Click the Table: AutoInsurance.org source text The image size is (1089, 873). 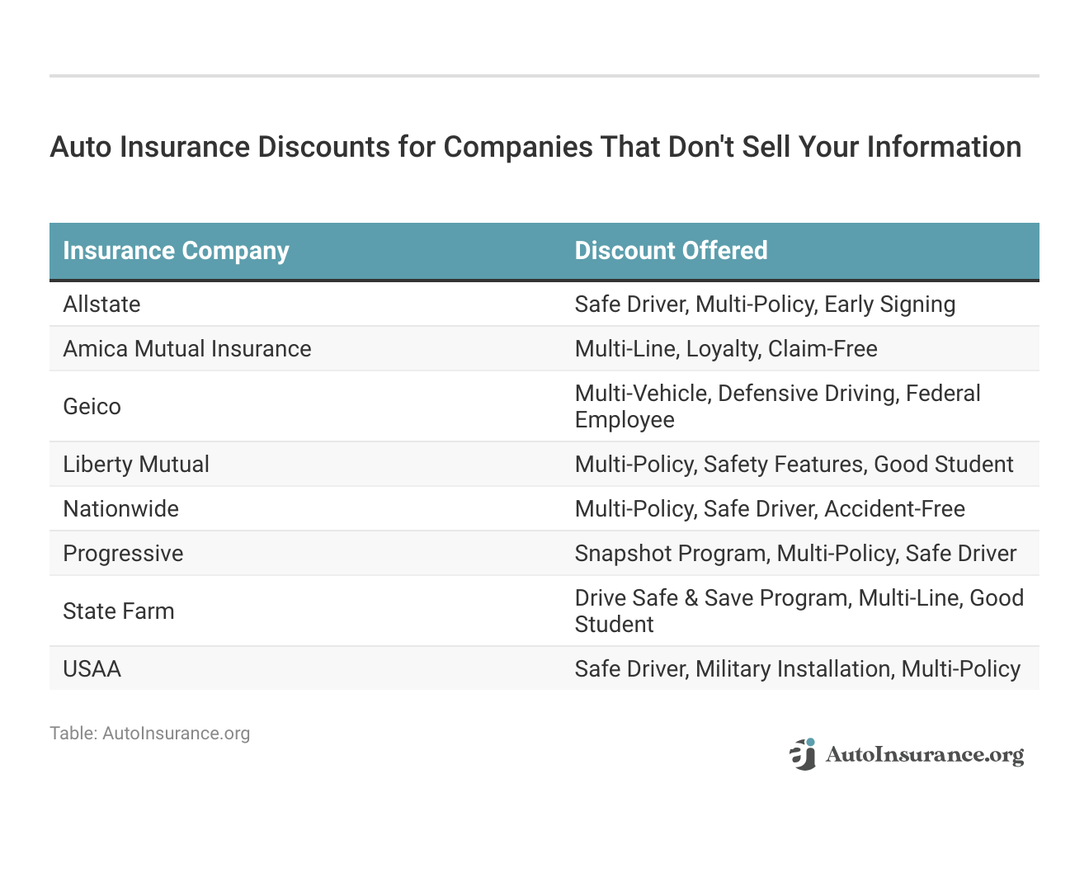[x=149, y=734]
